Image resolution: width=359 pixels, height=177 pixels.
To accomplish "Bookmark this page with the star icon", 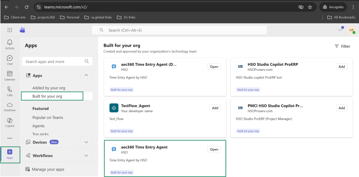I will click(x=310, y=7).
